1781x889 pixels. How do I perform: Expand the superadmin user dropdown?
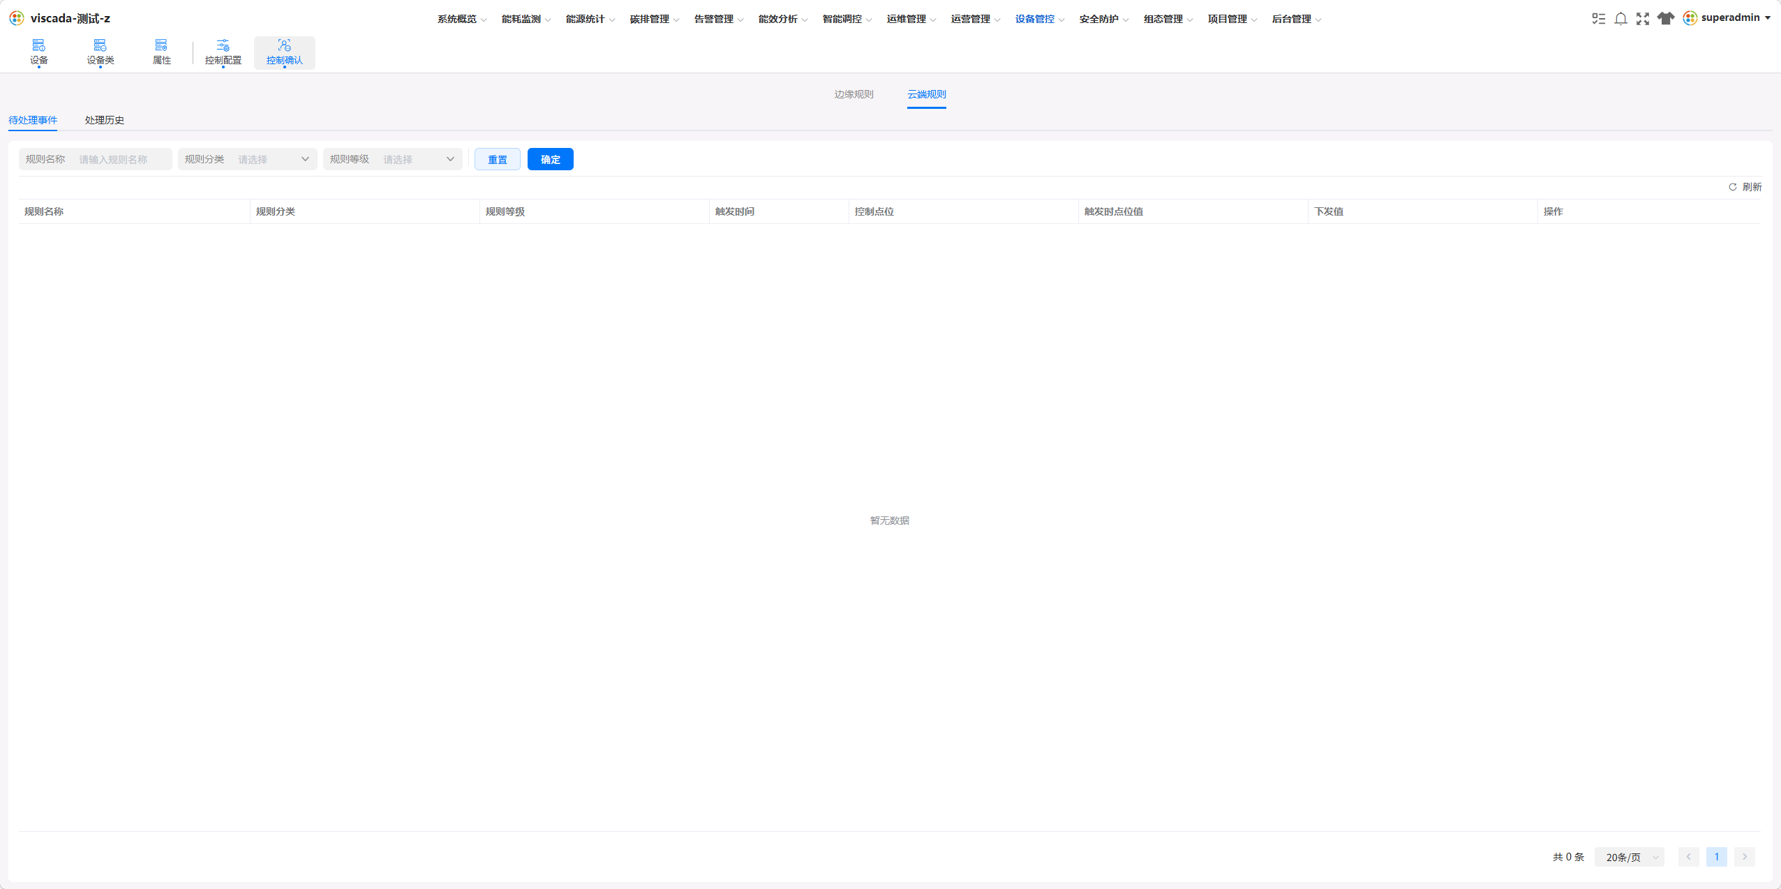tap(1768, 18)
